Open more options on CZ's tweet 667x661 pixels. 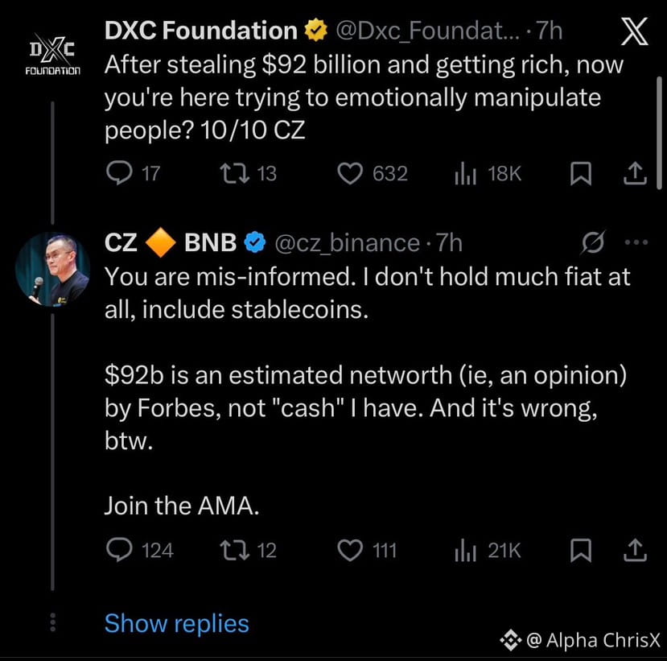pos(635,242)
